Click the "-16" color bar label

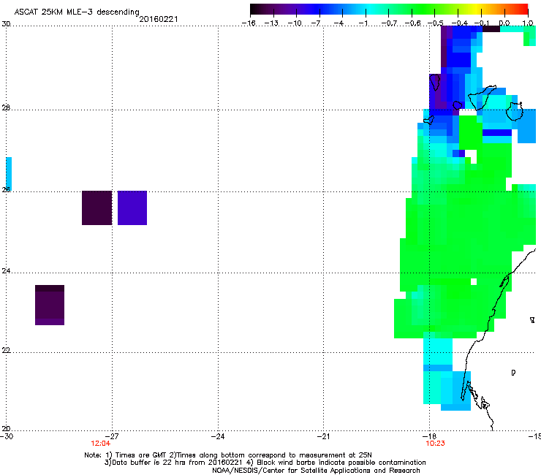pos(249,23)
